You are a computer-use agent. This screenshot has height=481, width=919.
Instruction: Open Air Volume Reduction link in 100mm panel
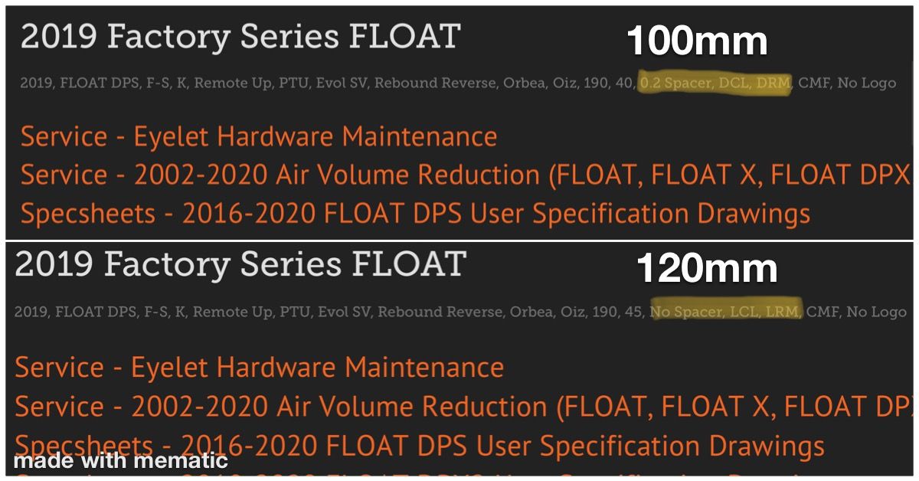pyautogui.click(x=465, y=175)
